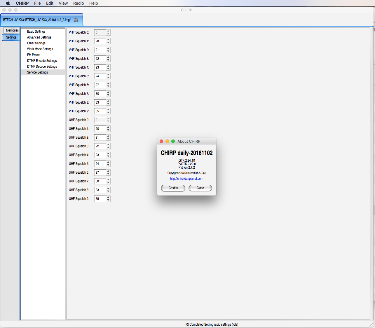Adjust the UHF Squelch 3 spinner arrows
The image size is (375, 328).
click(x=108, y=146)
